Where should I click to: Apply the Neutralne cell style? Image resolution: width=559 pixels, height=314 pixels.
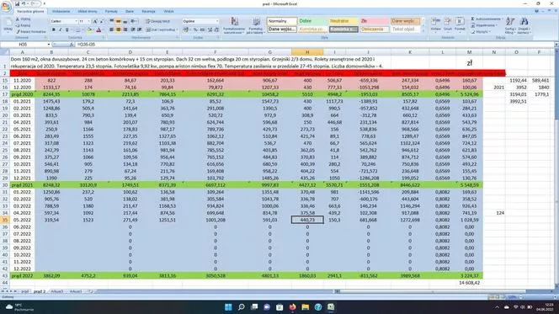[343, 21]
